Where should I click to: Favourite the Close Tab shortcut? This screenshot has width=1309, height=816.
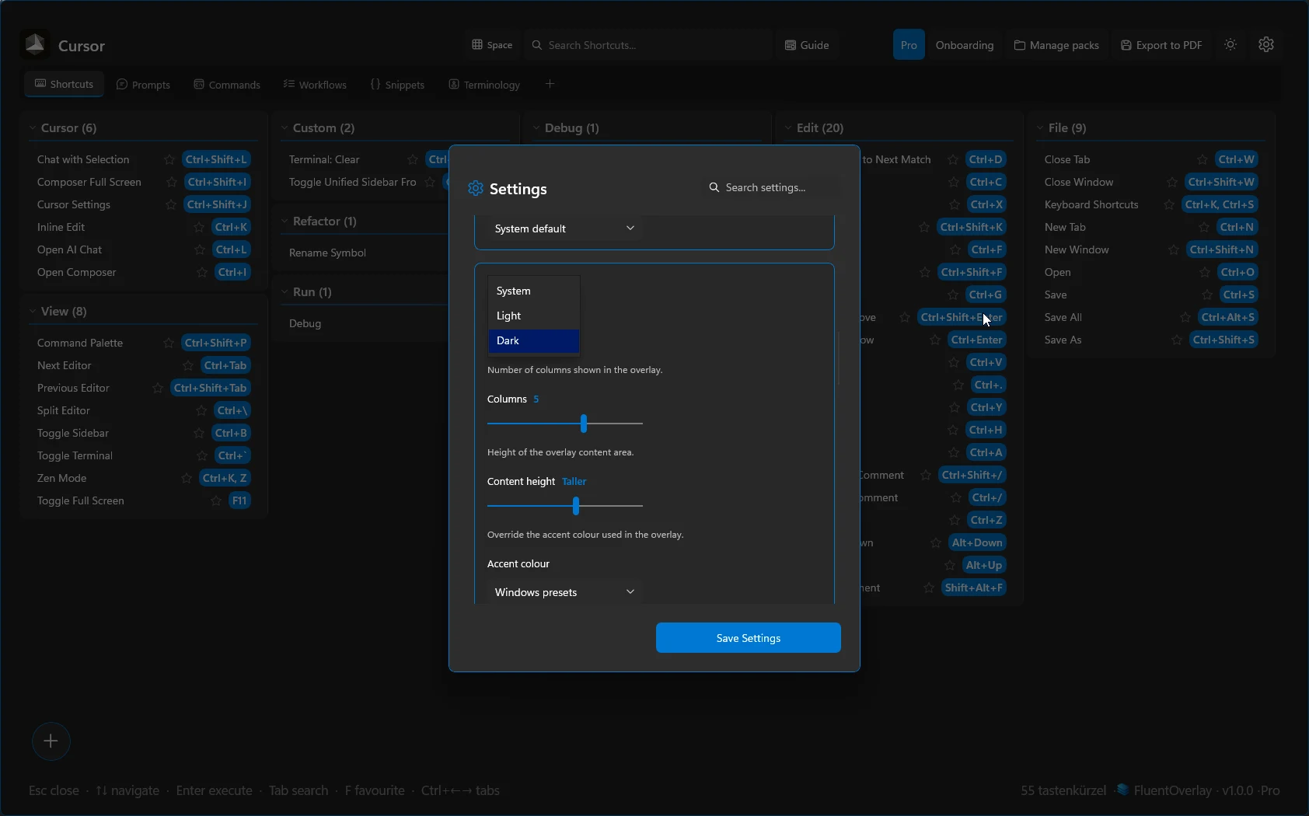pyautogui.click(x=1203, y=159)
